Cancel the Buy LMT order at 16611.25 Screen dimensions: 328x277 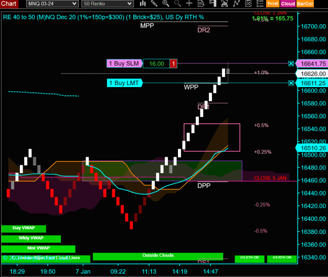291,83
